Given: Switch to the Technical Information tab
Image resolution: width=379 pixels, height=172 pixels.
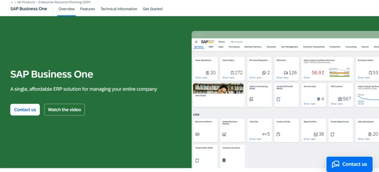Looking at the screenshot, I should pos(119,9).
